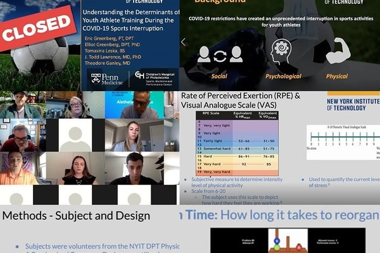
Task: Click the 'Very, very hard' row in RPE table
Action: tap(237, 172)
